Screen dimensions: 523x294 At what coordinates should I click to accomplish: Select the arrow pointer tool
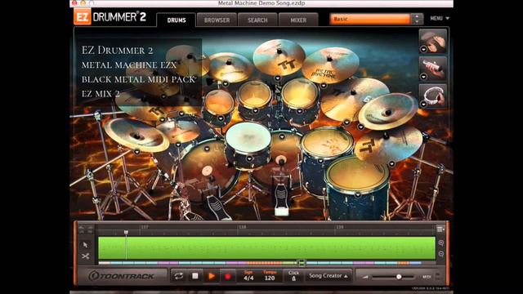tap(85, 245)
